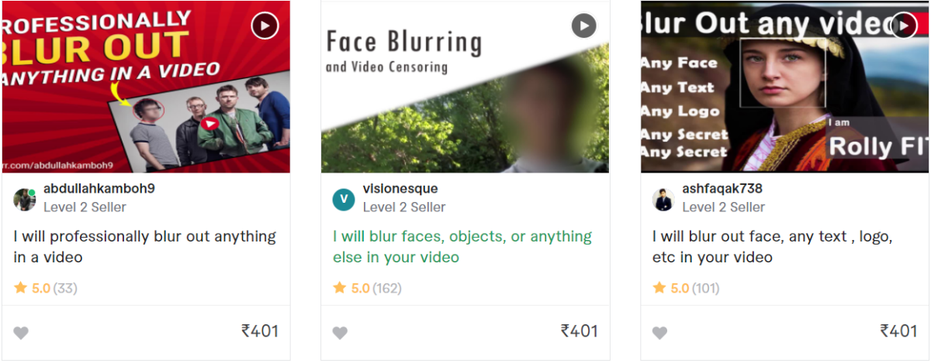
Task: Open the 'Face Blurring and Video Censoring' thumbnail
Action: coord(465,87)
